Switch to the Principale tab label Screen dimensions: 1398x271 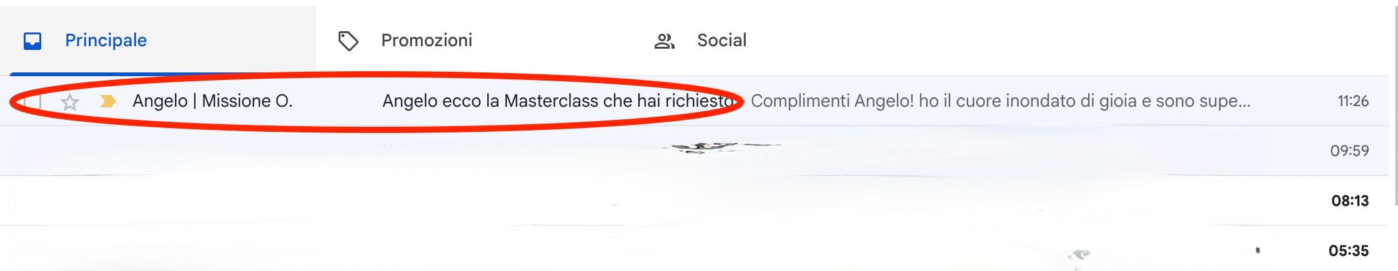[x=106, y=41]
